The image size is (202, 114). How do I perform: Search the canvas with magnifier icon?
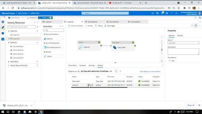[162, 36]
